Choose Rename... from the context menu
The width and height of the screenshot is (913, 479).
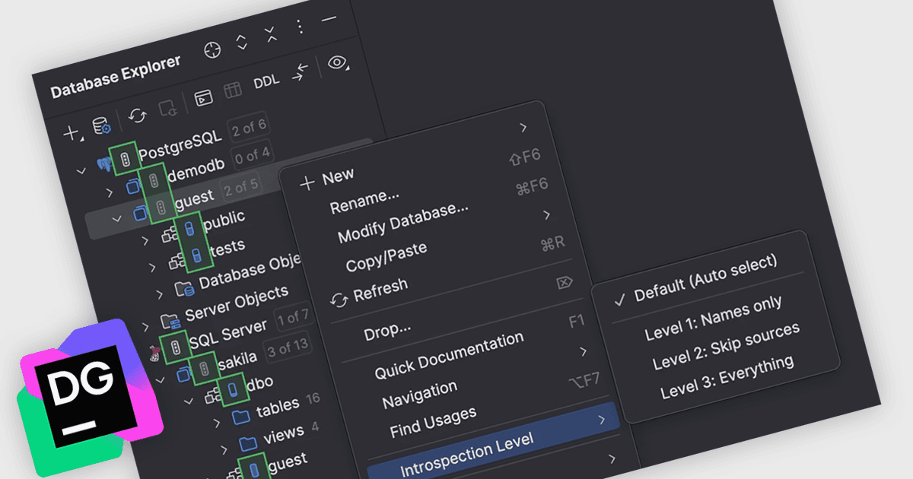(364, 201)
